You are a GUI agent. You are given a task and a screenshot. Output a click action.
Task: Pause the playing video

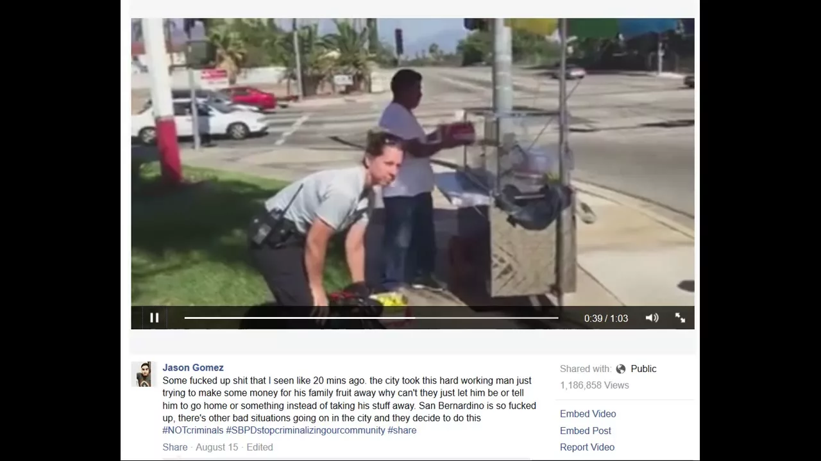[x=154, y=318]
